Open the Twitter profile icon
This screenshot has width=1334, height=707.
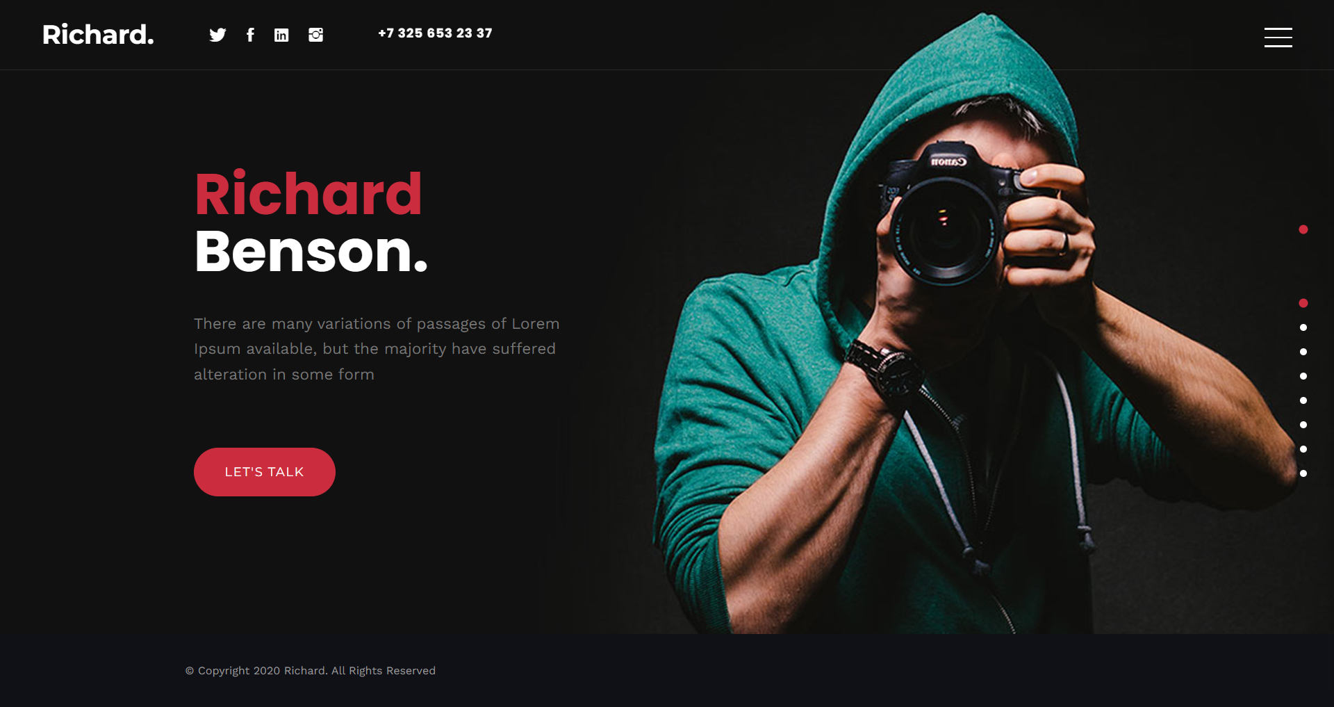(x=217, y=35)
